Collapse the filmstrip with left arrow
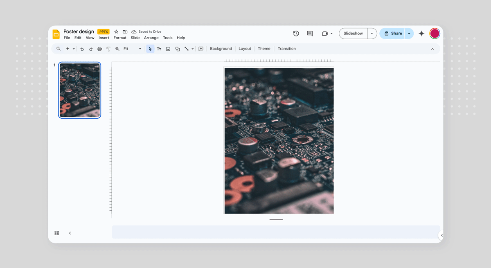 [70, 233]
